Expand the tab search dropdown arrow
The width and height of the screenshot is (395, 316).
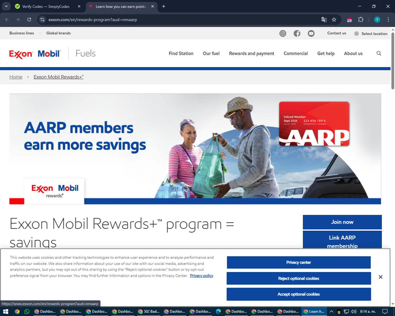click(x=6, y=6)
